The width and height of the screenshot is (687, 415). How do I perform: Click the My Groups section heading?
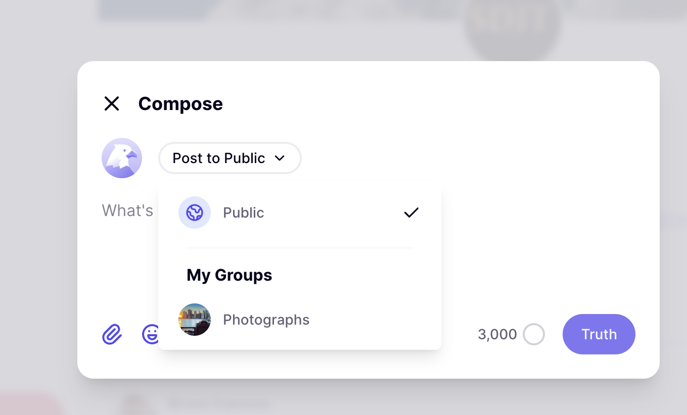tap(230, 275)
